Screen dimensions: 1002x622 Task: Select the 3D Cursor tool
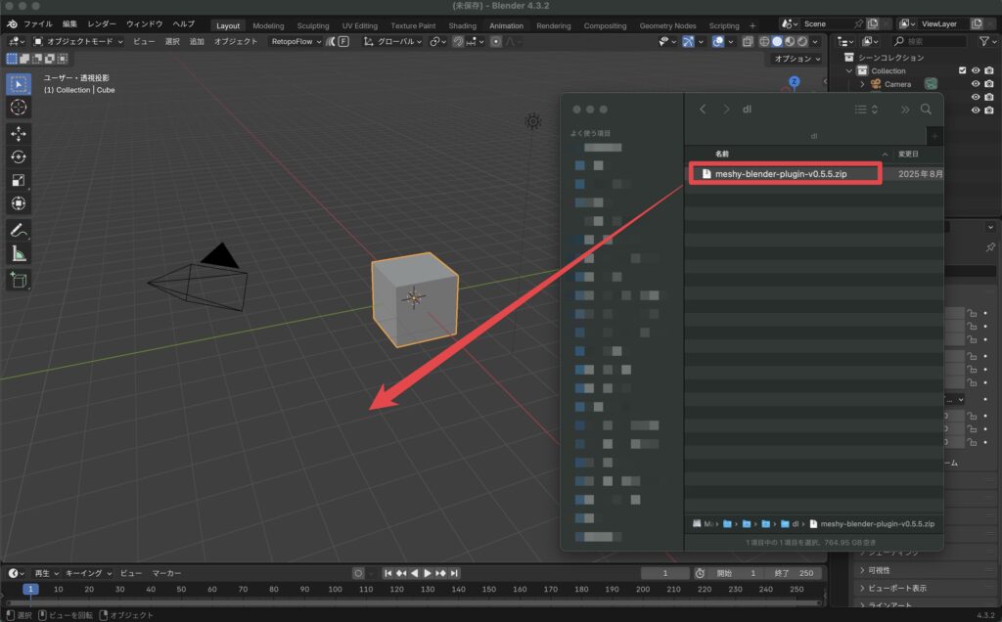pos(19,108)
